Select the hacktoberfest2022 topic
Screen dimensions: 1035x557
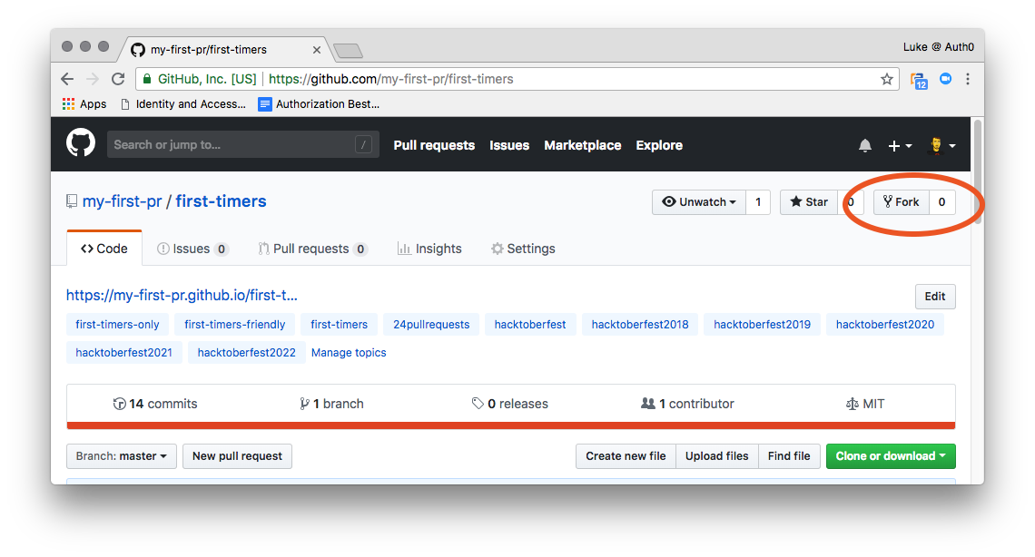click(x=247, y=353)
